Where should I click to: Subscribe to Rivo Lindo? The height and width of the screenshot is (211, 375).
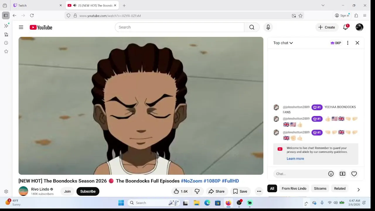pyautogui.click(x=88, y=191)
